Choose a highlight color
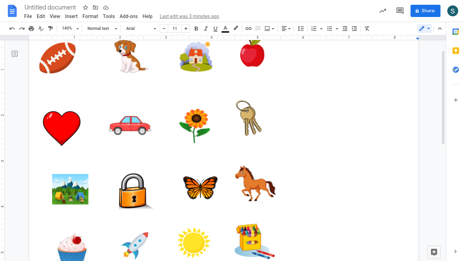 point(236,29)
